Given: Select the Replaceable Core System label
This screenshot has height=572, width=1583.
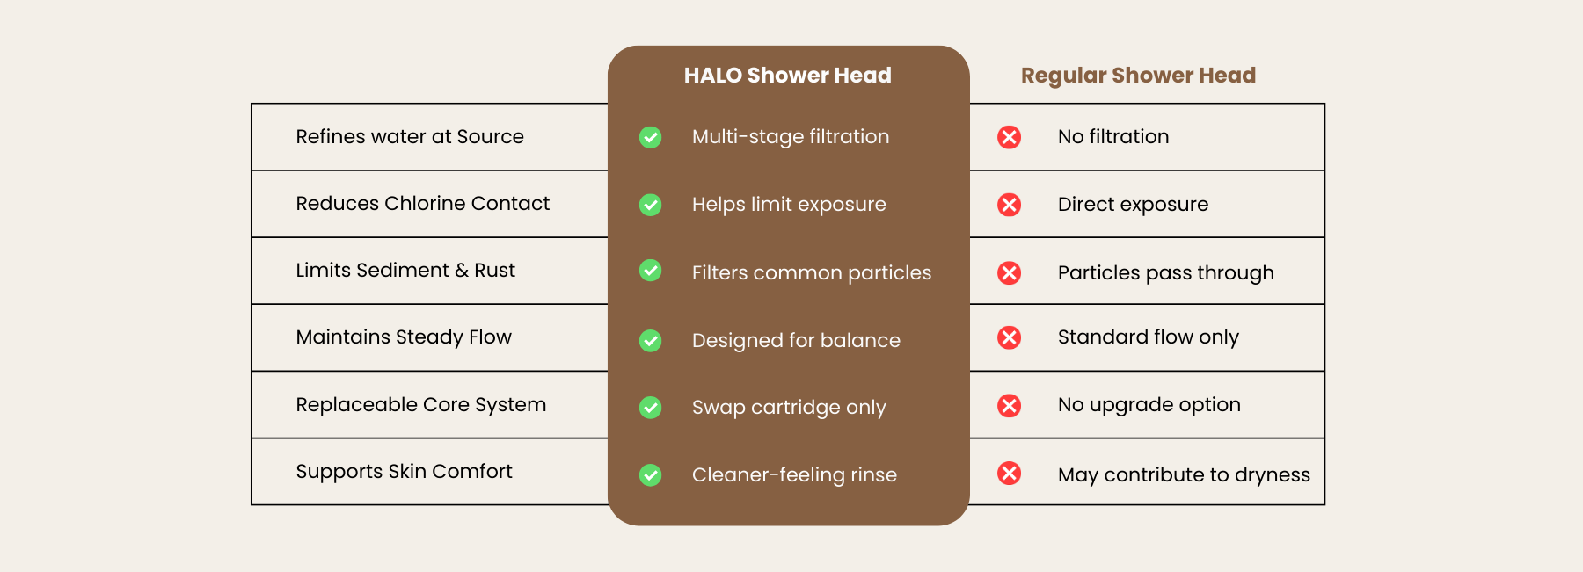Looking at the screenshot, I should [x=420, y=405].
